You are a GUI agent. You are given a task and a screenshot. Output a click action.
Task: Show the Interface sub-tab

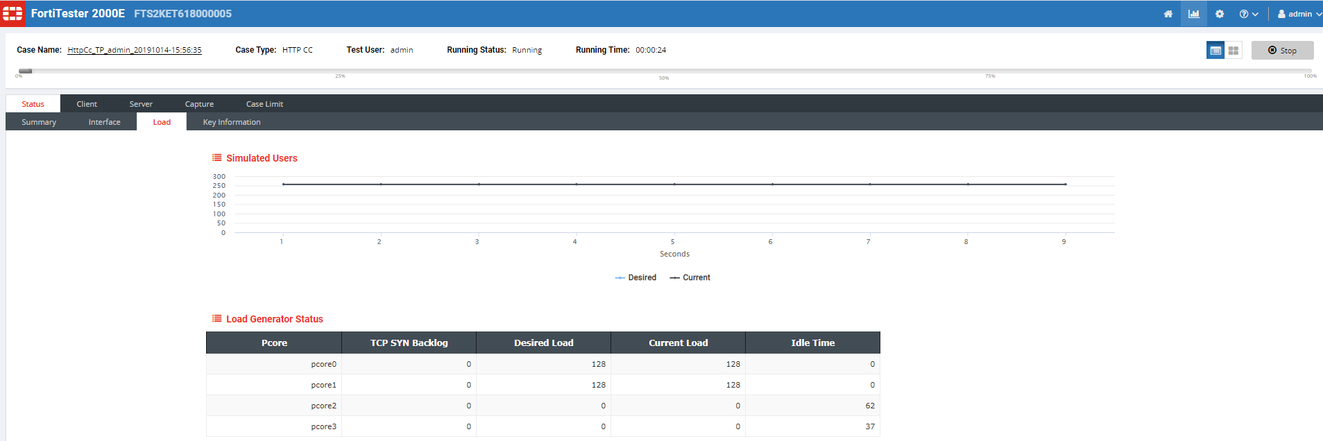104,122
